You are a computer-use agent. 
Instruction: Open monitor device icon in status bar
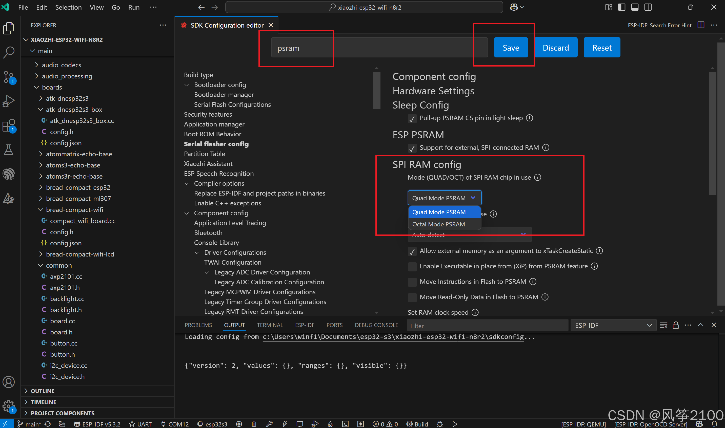299,424
